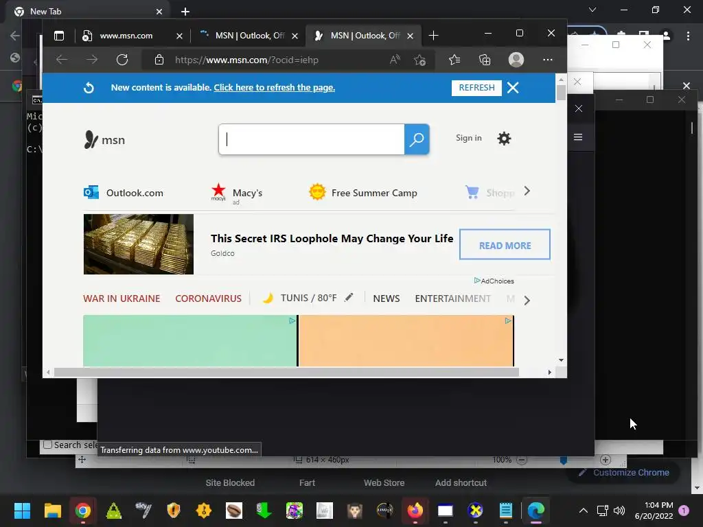Click the zoom-in plus in background window

(606, 460)
